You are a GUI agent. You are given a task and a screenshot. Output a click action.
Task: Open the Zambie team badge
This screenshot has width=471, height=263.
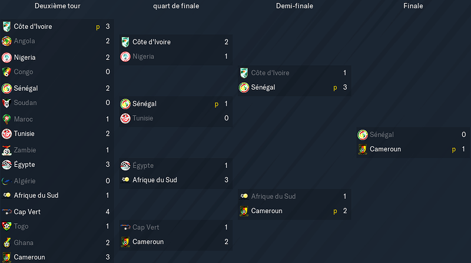6,150
